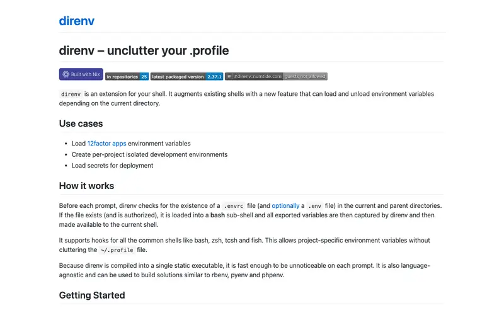Click latest packaged version 2.37.1 badge
This screenshot has width=504, height=315.
point(186,76)
